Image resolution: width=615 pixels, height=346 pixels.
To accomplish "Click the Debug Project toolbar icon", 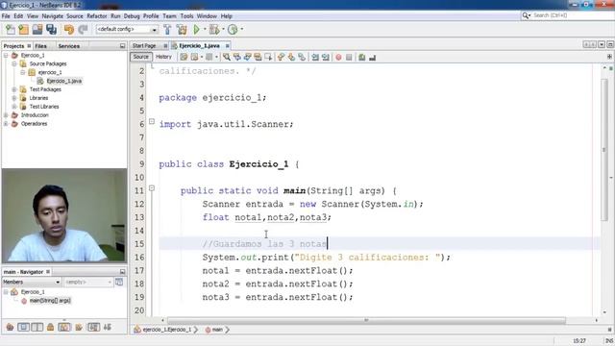I will point(214,30).
